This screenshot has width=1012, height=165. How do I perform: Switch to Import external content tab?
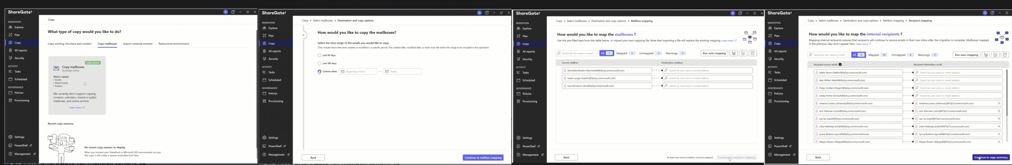(137, 44)
